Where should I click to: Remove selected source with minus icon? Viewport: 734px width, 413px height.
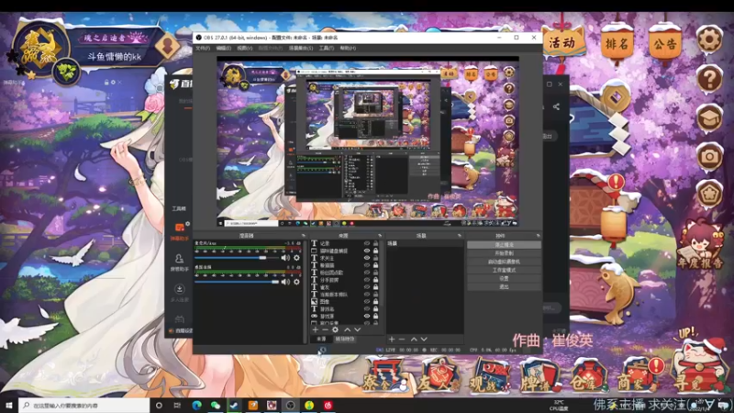tap(325, 329)
